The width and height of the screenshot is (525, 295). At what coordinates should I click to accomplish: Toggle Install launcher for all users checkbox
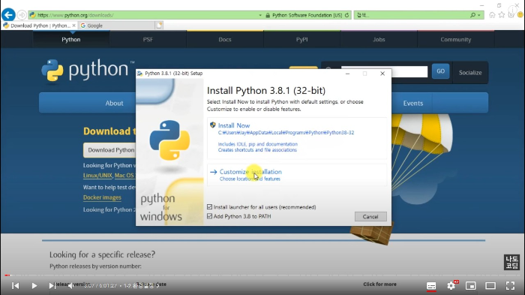[x=209, y=207]
